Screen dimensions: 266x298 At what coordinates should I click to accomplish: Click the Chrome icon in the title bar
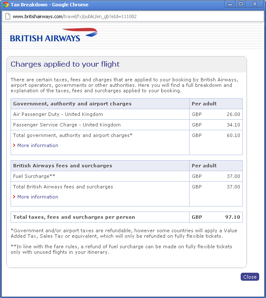(6, 5)
